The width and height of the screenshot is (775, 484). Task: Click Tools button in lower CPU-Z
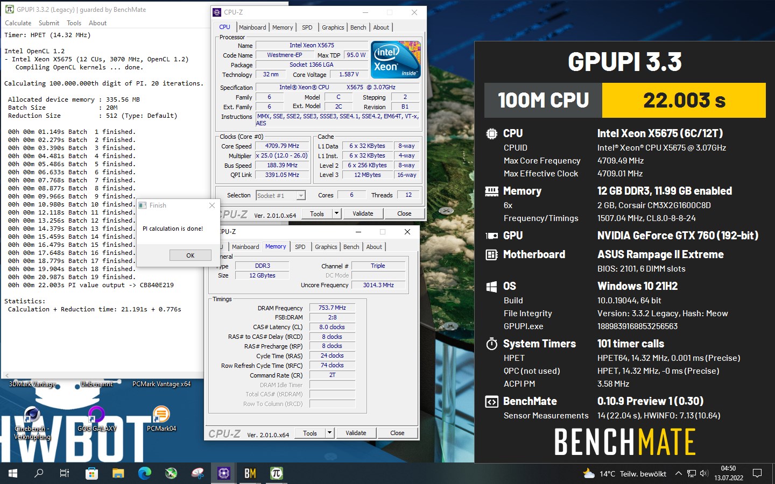[x=310, y=433]
